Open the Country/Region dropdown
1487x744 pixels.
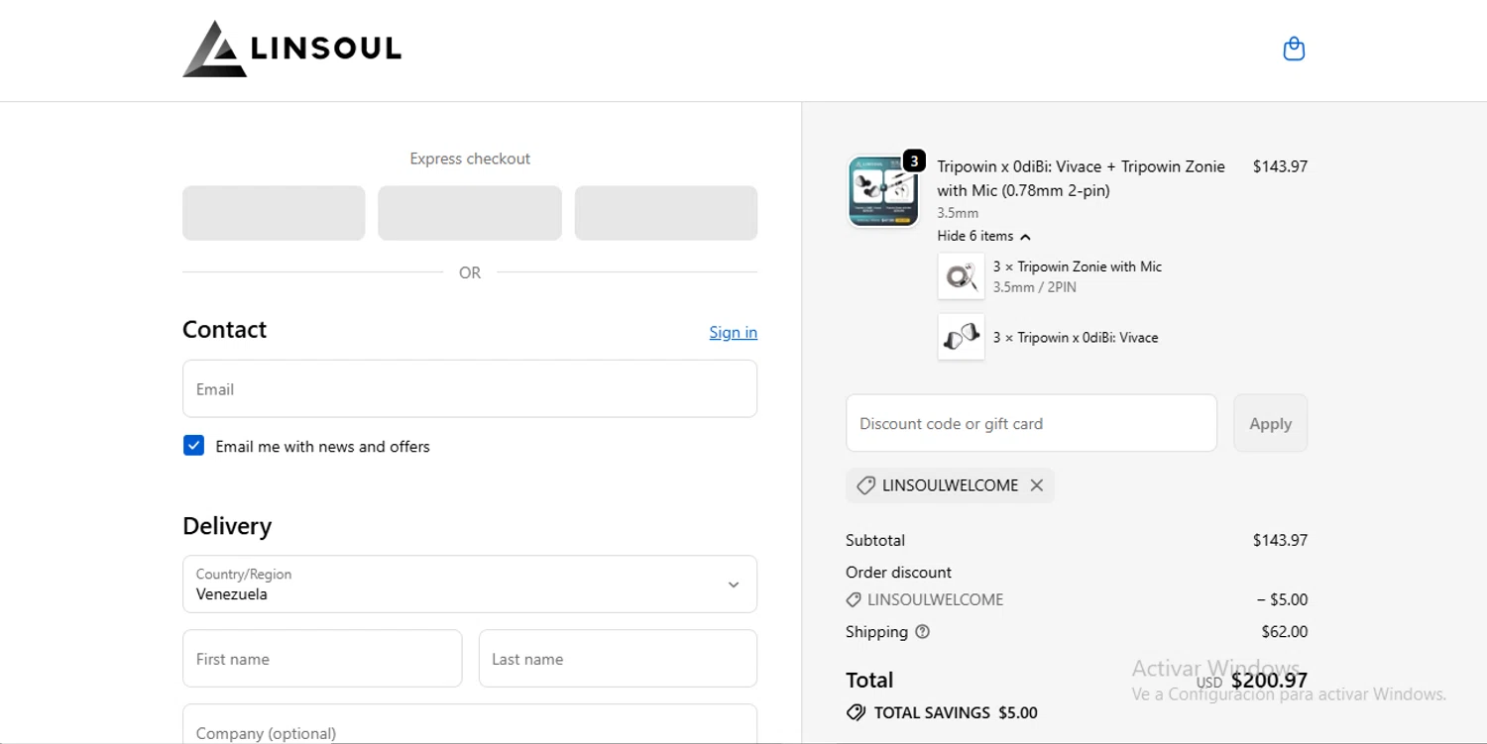[x=470, y=584]
